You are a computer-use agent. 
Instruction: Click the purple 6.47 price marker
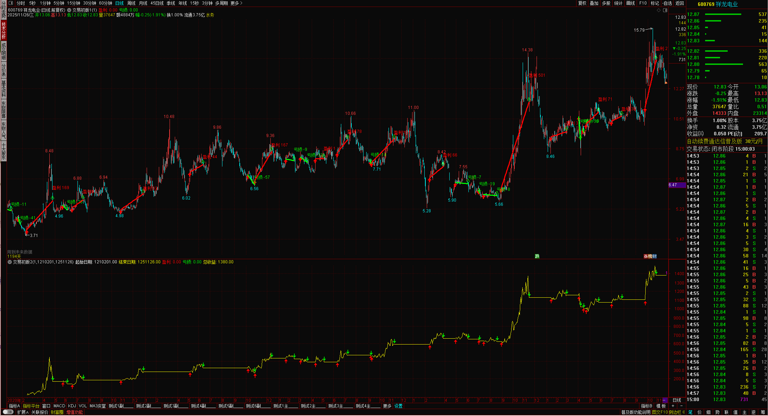pos(676,185)
